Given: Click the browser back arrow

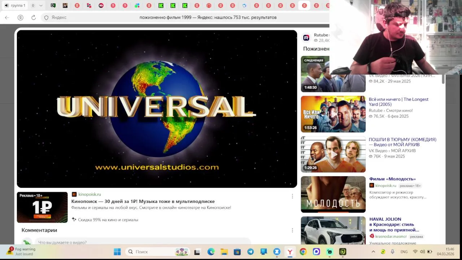Looking at the screenshot, I should [x=7, y=17].
